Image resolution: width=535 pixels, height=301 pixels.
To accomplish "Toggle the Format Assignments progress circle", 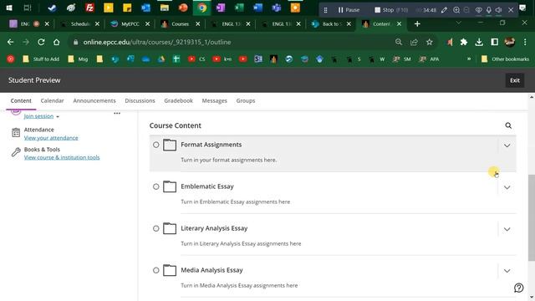I will 156,145.
